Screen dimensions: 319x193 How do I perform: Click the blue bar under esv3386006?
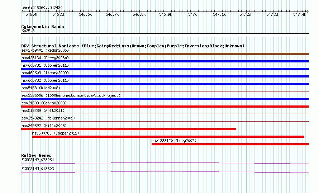point(165,99)
